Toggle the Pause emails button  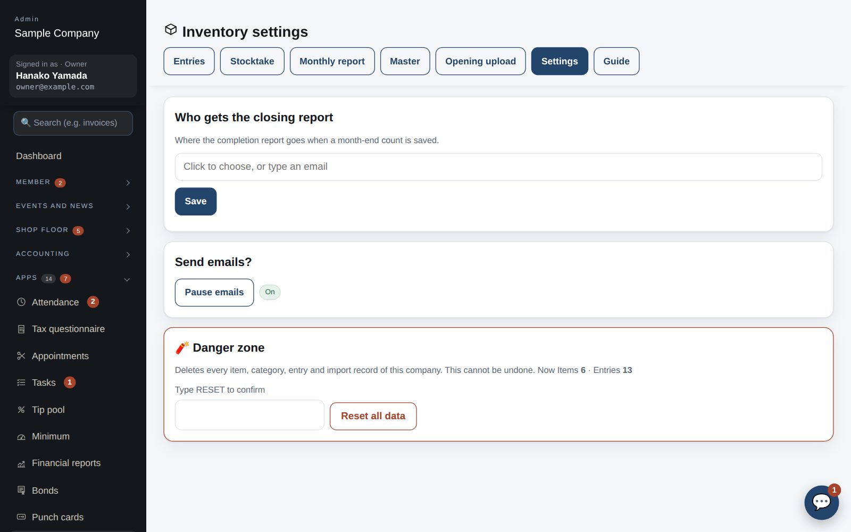[x=214, y=293]
